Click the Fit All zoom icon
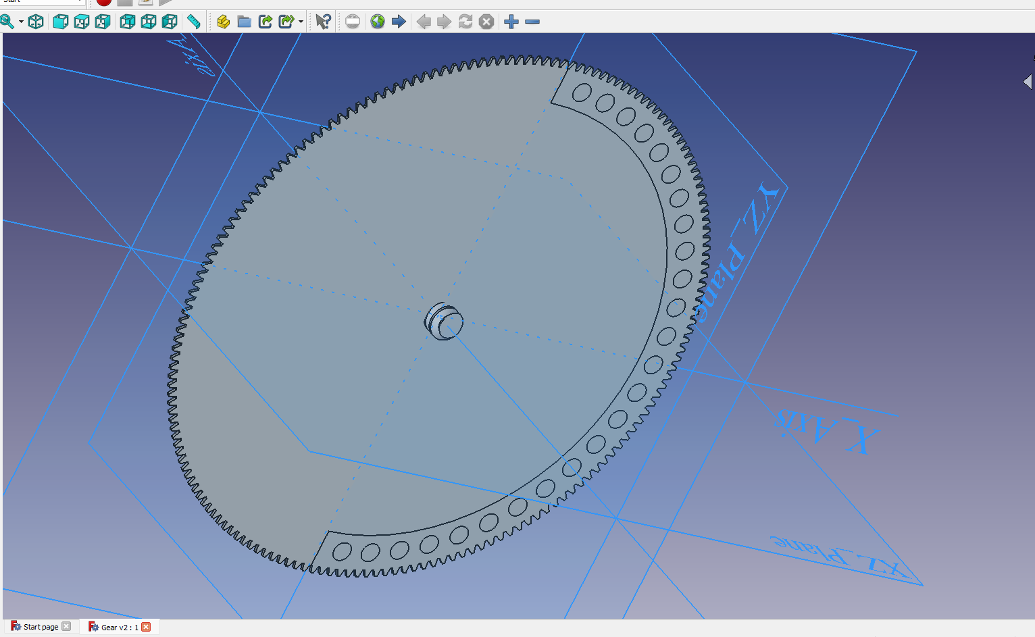 (7, 22)
